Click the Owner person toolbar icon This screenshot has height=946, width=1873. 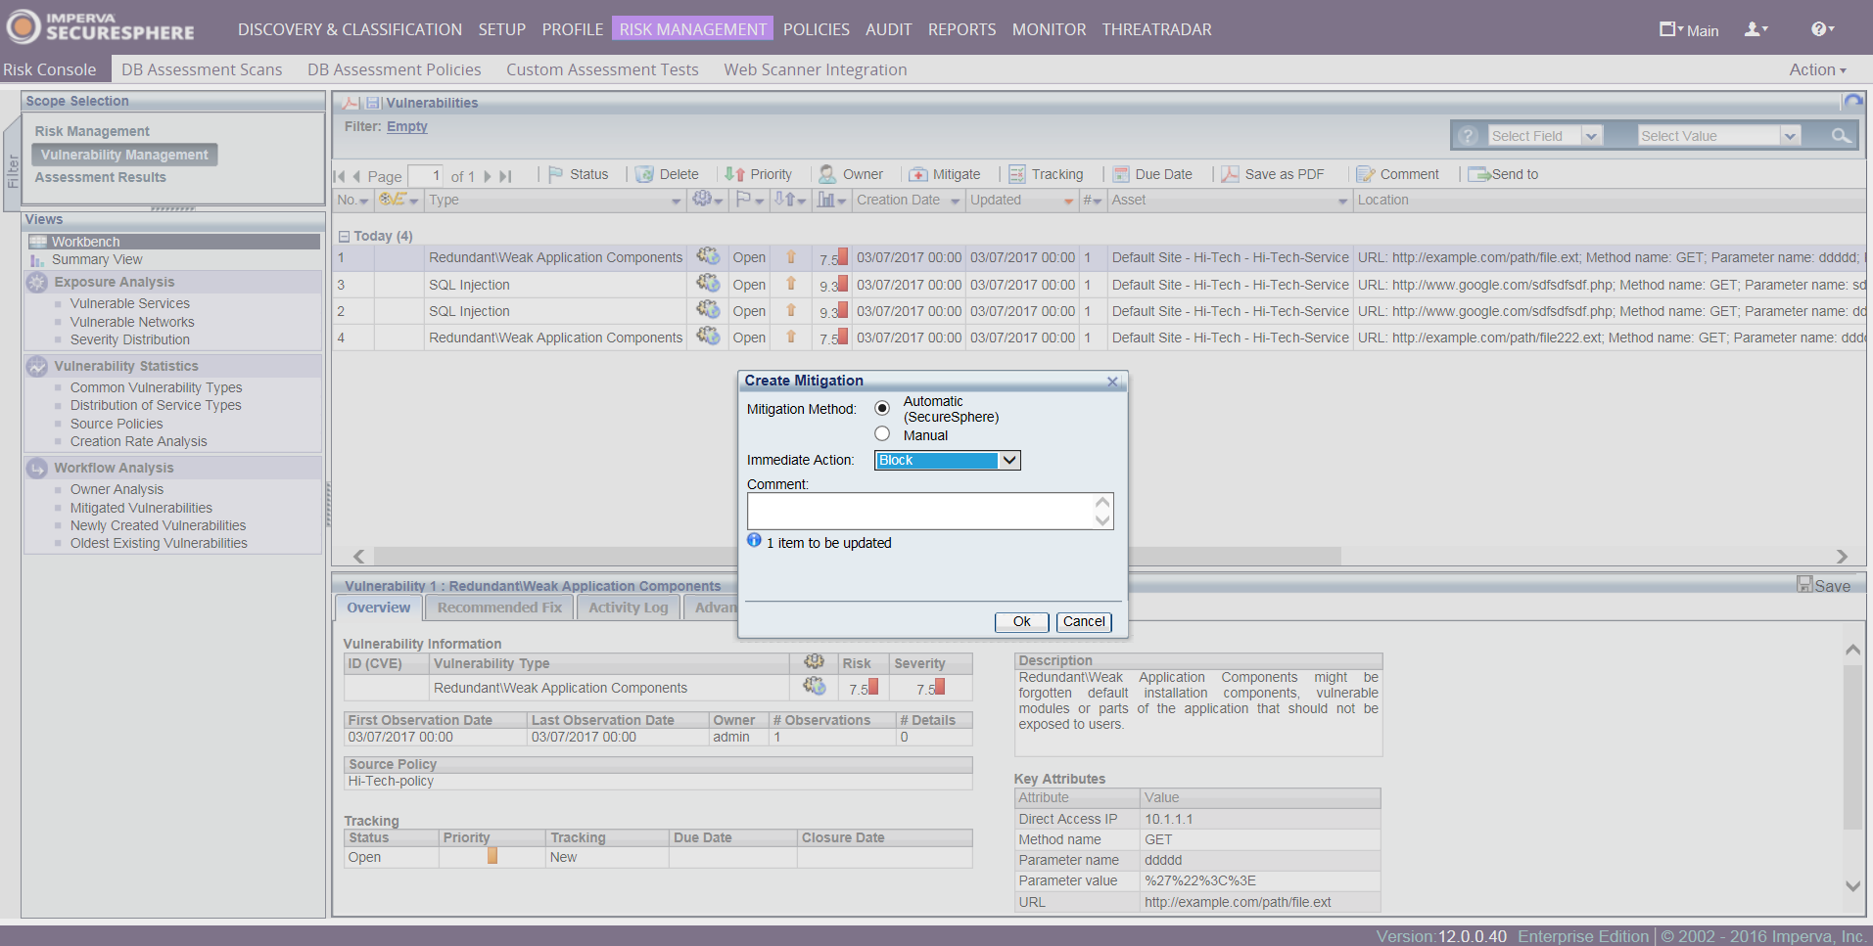[827, 174]
